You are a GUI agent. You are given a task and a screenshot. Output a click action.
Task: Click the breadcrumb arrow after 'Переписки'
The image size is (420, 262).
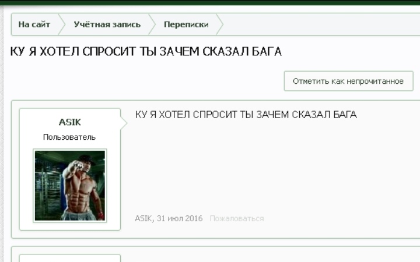pos(220,24)
